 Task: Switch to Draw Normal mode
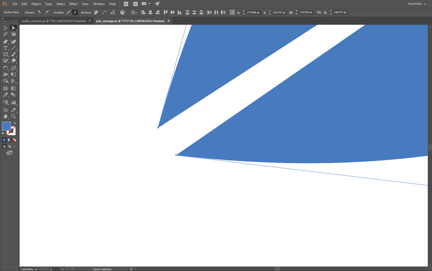[4, 146]
